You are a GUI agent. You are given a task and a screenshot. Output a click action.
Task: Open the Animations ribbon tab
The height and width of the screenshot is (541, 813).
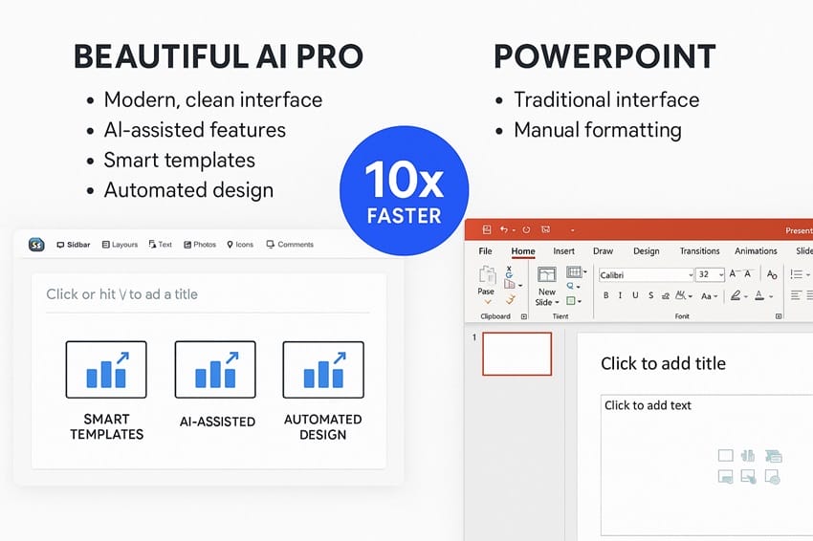[756, 250]
